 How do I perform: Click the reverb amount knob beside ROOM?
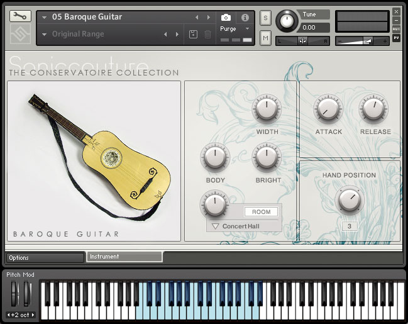215,204
